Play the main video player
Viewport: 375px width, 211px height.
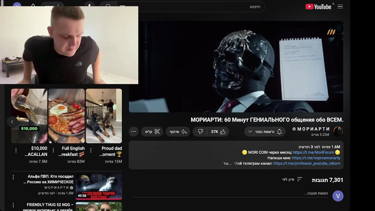click(x=236, y=67)
